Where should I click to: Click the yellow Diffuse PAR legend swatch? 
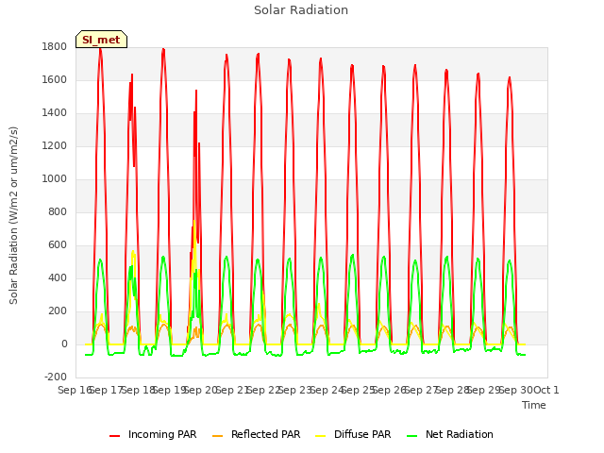[321, 436]
